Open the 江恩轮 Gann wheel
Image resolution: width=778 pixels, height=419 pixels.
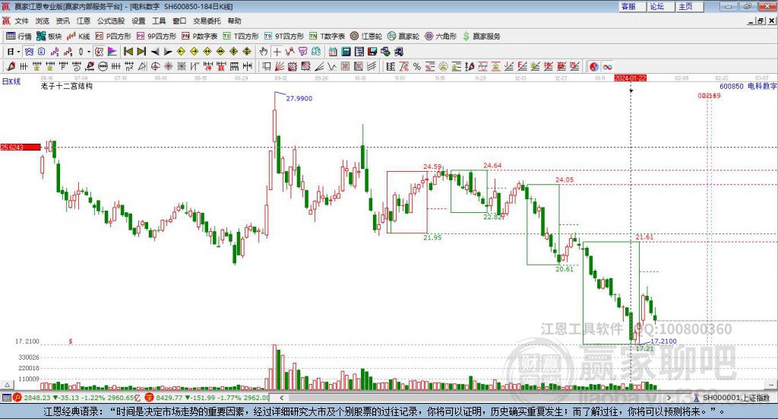pyautogui.click(x=366, y=37)
